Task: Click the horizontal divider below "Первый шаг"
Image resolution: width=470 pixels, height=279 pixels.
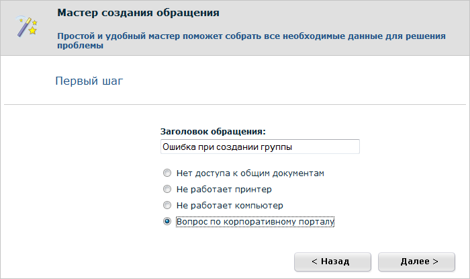Action: coord(235,105)
